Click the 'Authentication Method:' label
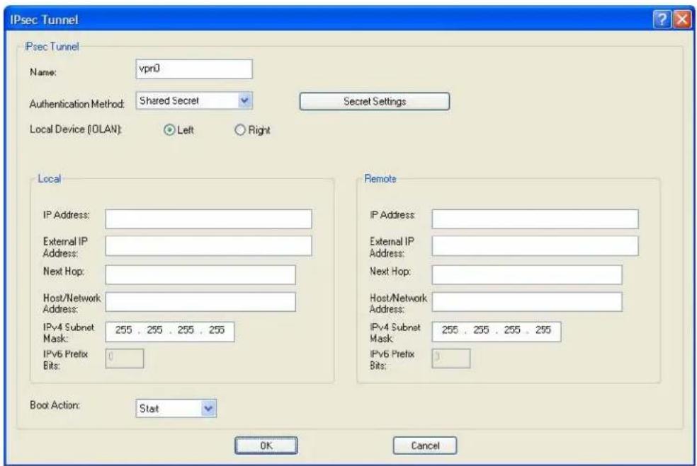 click(x=77, y=104)
